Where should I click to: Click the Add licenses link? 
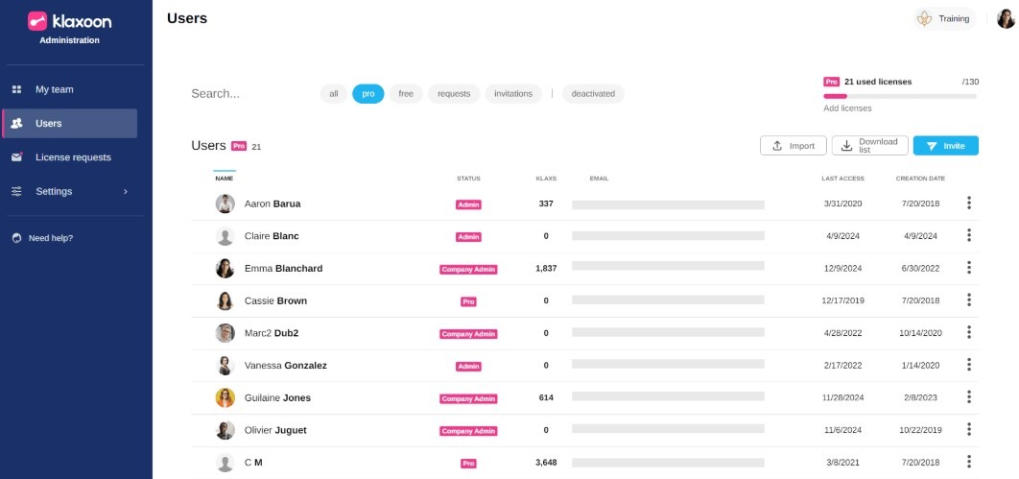click(x=847, y=108)
